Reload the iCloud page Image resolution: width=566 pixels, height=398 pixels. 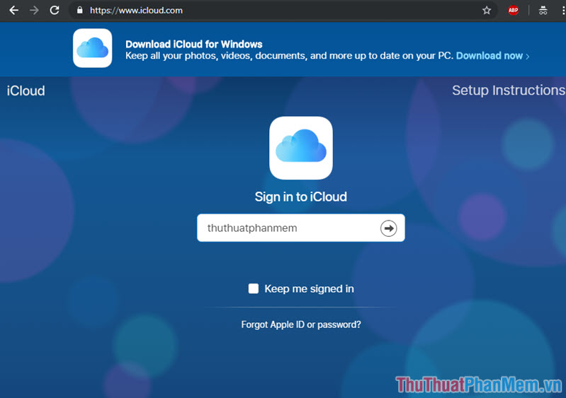point(55,10)
